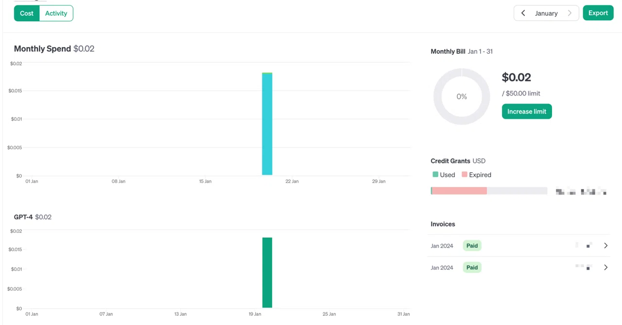Viewport: 622px width, 325px height.
Task: Click the Used legend swatch
Action: click(x=435, y=175)
